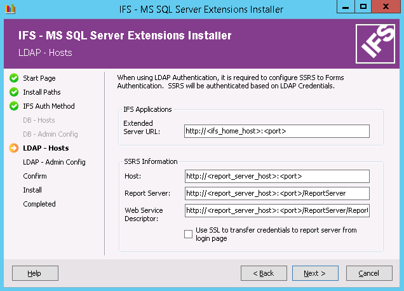Viewport: 404px width, 291px height.
Task: Open the LDAP - Admin Config step
Action: tap(54, 162)
